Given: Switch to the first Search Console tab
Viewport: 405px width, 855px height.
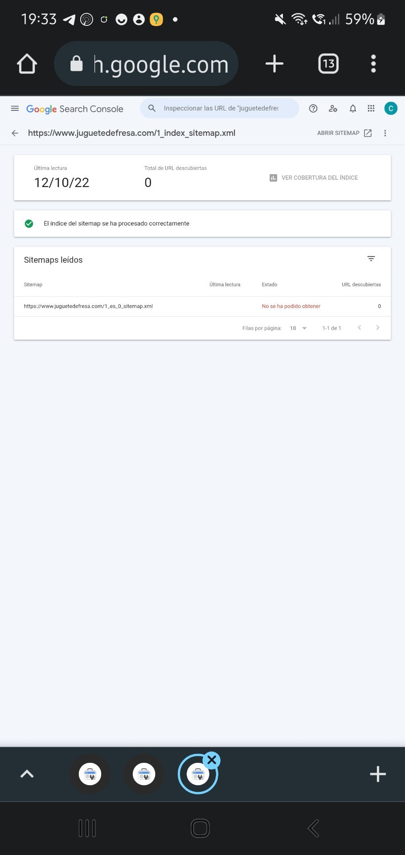Looking at the screenshot, I should (90, 774).
